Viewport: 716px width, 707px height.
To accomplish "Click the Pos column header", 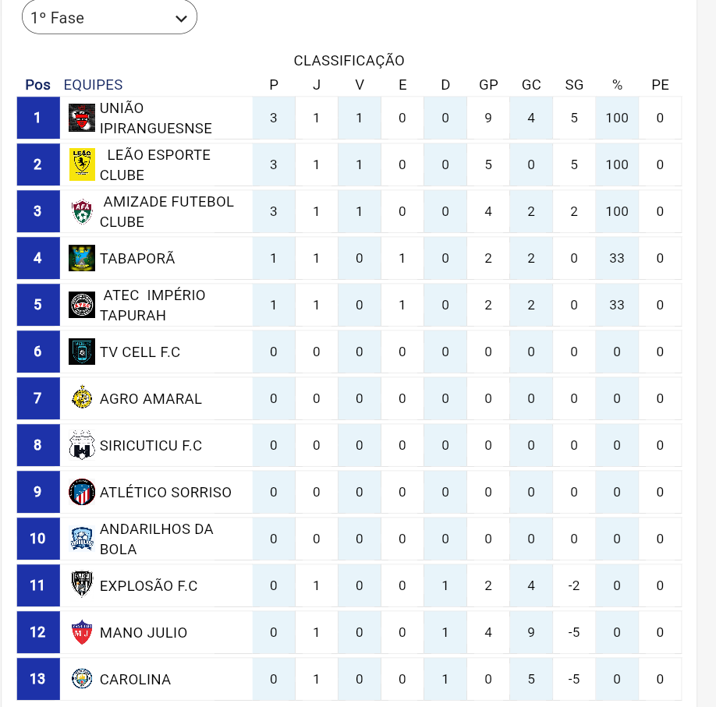I will tap(37, 85).
